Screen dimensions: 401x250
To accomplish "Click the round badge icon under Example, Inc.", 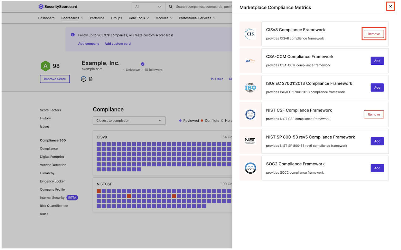I will [84, 79].
